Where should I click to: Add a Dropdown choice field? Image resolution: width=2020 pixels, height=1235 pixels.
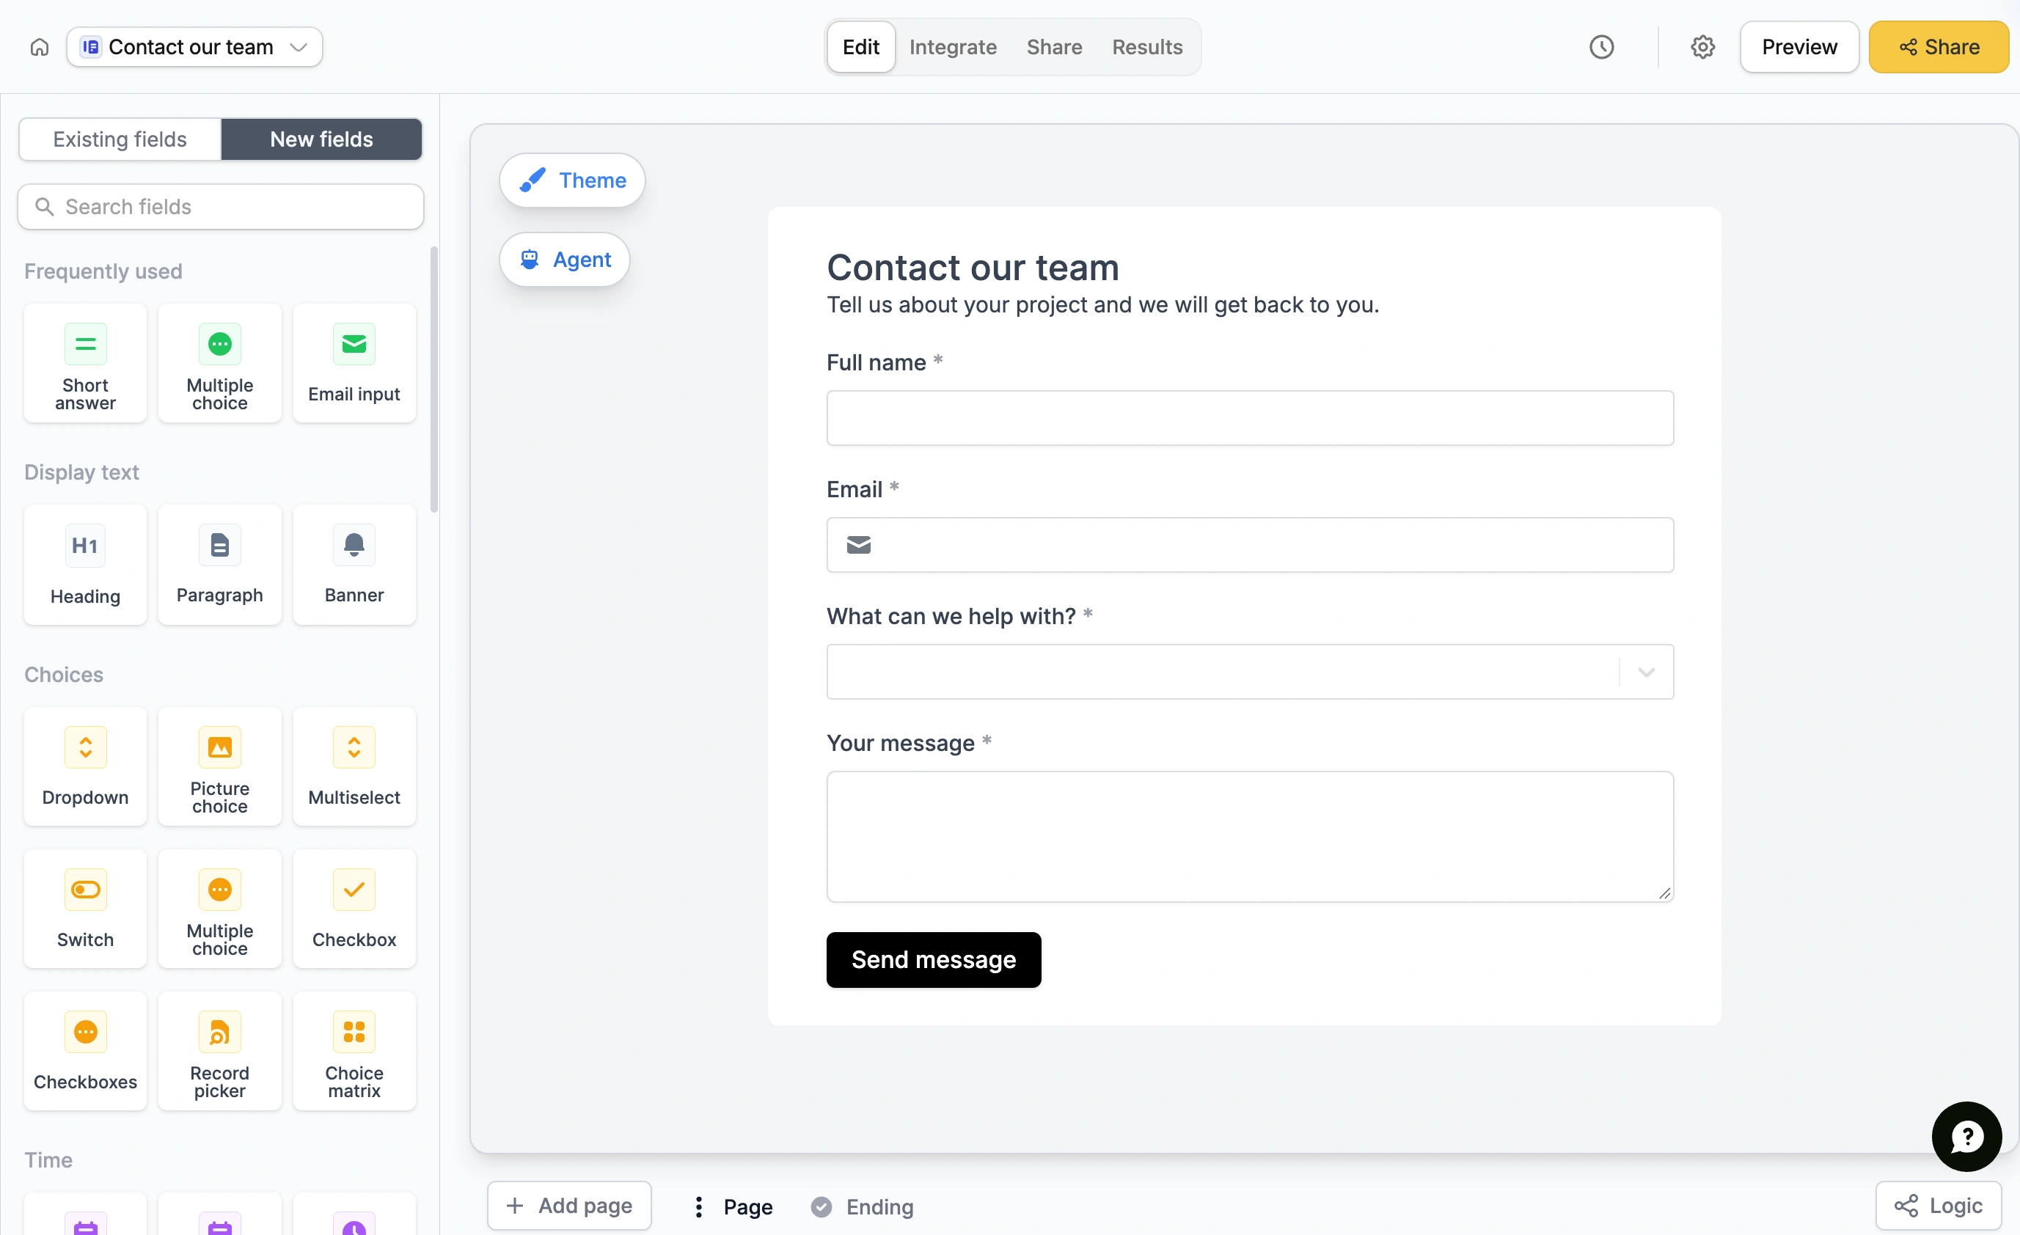(x=85, y=766)
